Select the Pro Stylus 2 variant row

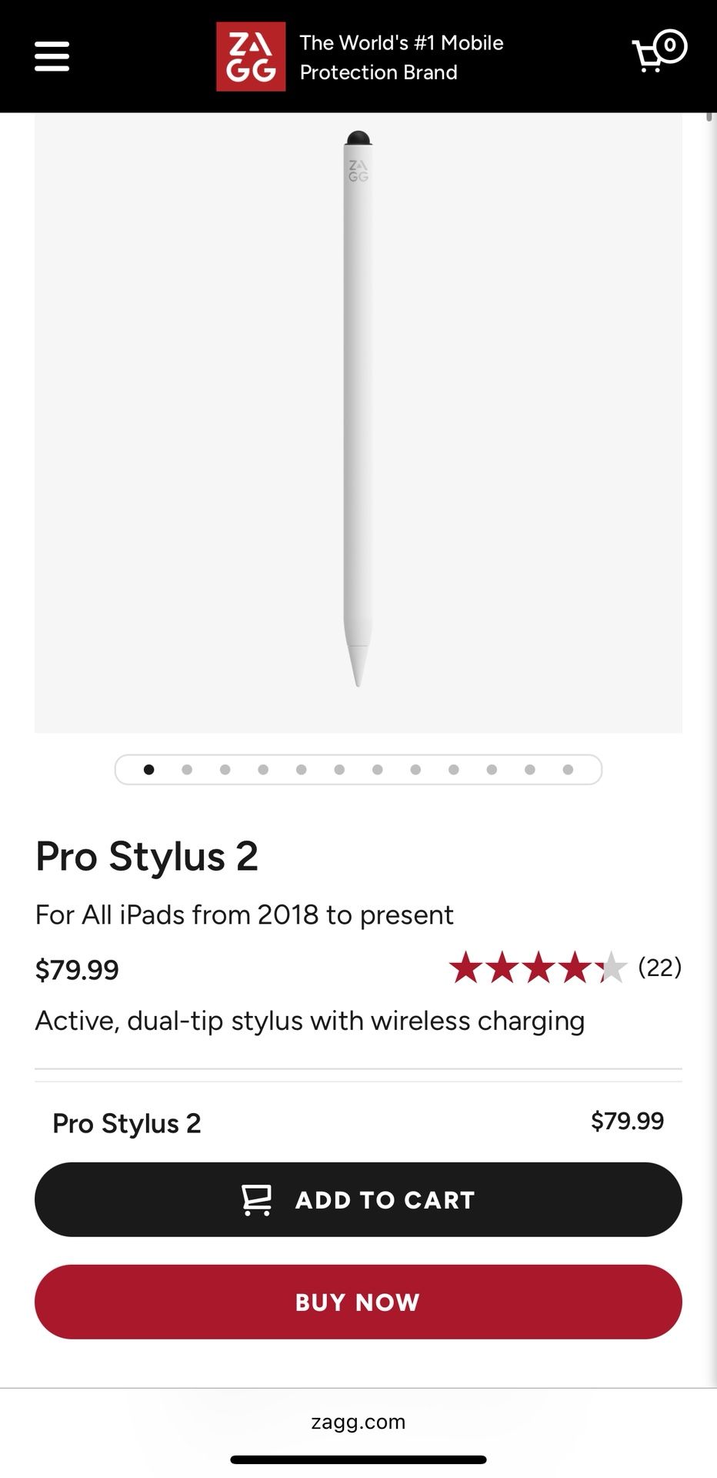tap(358, 1123)
